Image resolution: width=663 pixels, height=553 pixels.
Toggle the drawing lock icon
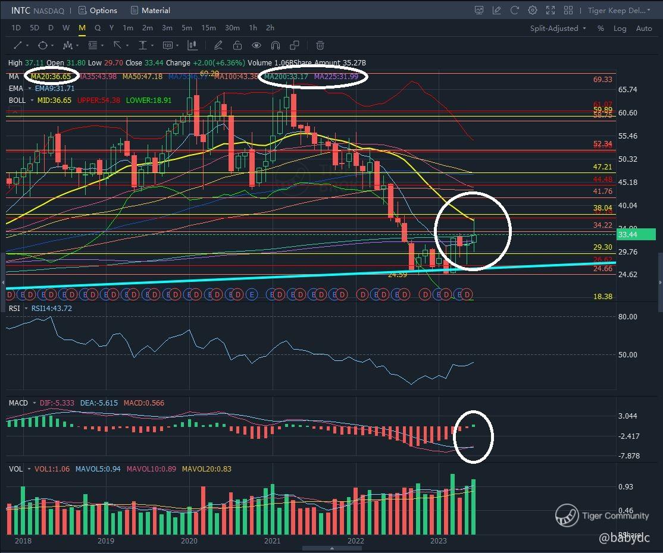coord(237,45)
